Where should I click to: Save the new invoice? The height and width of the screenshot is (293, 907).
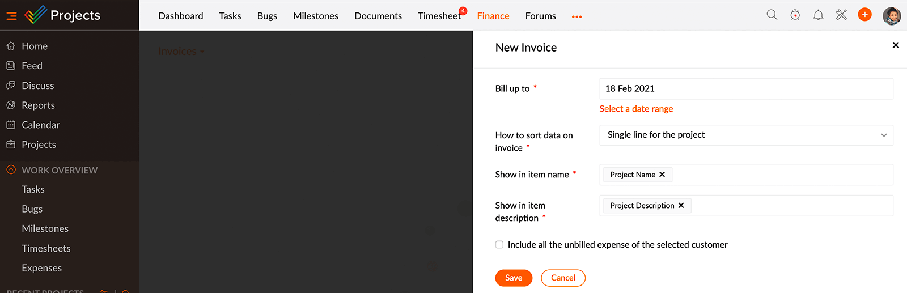tap(514, 278)
